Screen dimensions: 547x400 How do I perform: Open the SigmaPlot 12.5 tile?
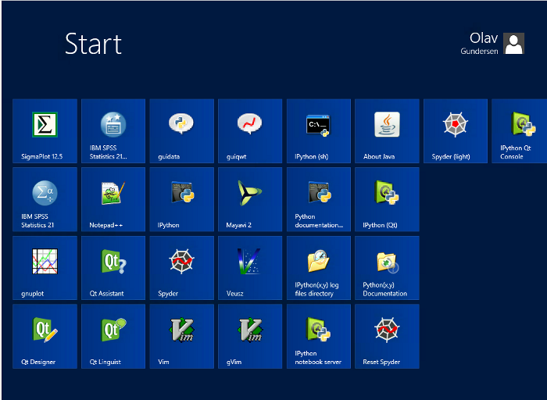(45, 130)
